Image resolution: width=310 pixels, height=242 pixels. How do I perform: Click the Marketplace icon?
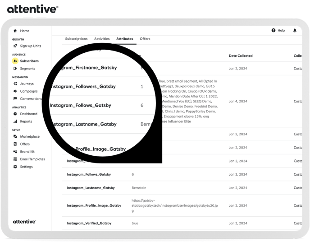15,136
